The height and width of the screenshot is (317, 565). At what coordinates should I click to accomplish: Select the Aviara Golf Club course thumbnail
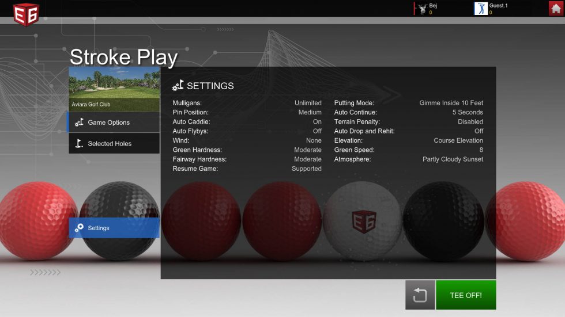click(x=114, y=89)
